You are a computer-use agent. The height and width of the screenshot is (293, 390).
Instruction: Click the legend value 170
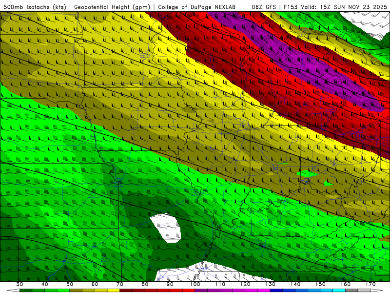coord(370,284)
